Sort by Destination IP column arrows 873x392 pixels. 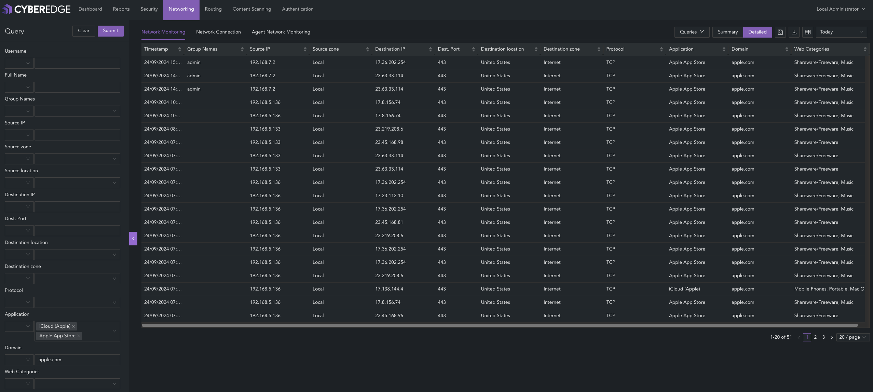click(430, 49)
